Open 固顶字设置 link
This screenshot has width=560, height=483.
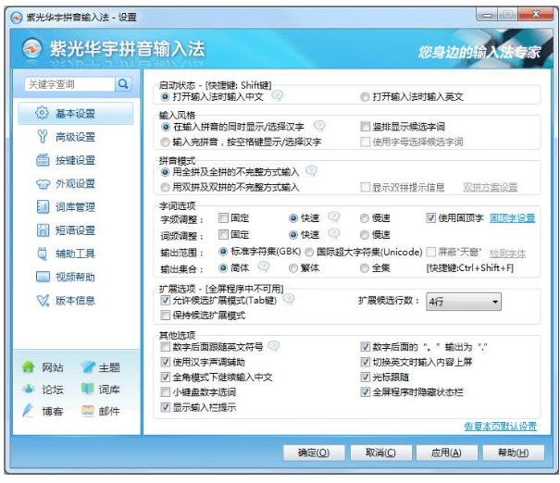pos(512,217)
